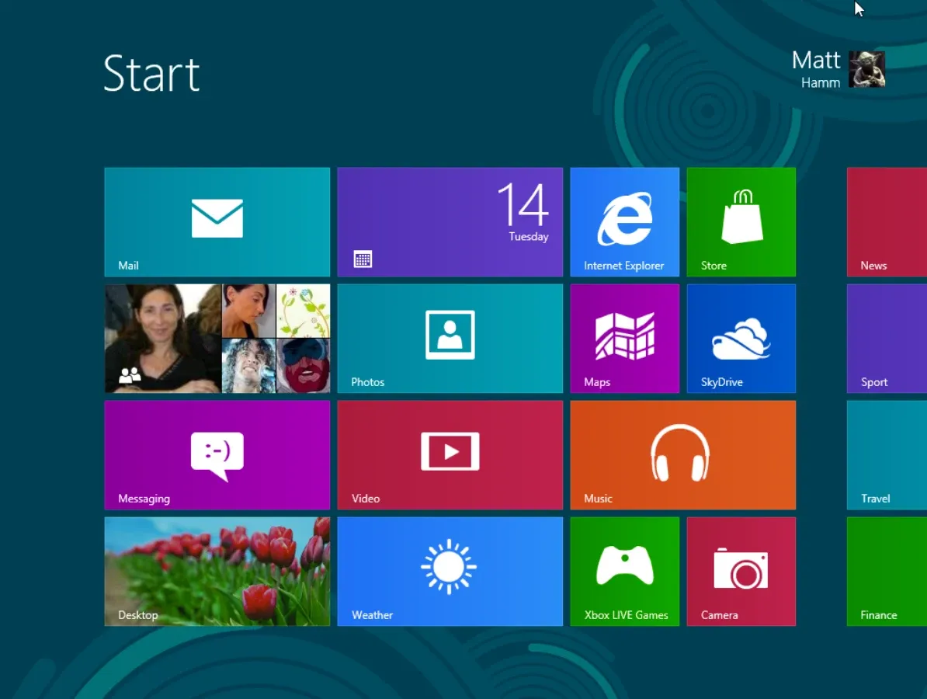
Task: Open the Finance tile
Action: (887, 572)
